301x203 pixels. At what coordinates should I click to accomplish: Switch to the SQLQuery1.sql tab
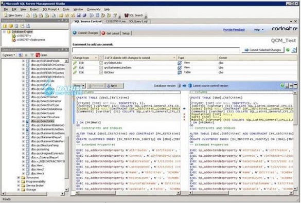point(127,22)
